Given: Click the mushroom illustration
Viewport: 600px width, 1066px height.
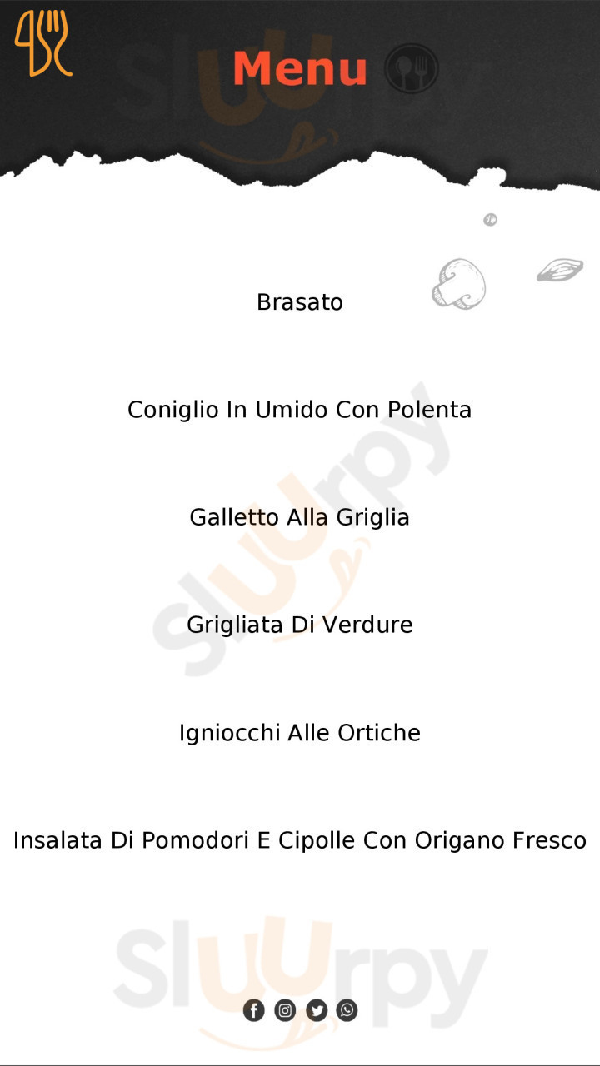Looking at the screenshot, I should point(458,283).
